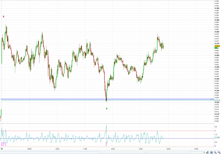Click the scroll-right arrow on horizontal scrollbar
Image resolution: width=221 pixels, height=154 pixels.
pos(204,152)
